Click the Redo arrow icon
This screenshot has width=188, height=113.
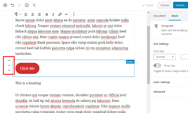pyautogui.click(x=20, y=5)
